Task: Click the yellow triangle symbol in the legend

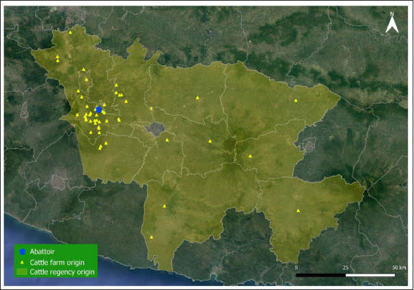Action: point(23,261)
